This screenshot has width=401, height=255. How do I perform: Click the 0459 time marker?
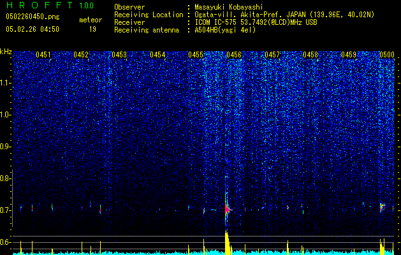click(x=349, y=55)
